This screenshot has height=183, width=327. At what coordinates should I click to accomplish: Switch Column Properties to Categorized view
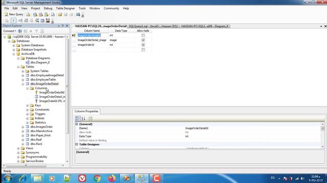coord(78,118)
